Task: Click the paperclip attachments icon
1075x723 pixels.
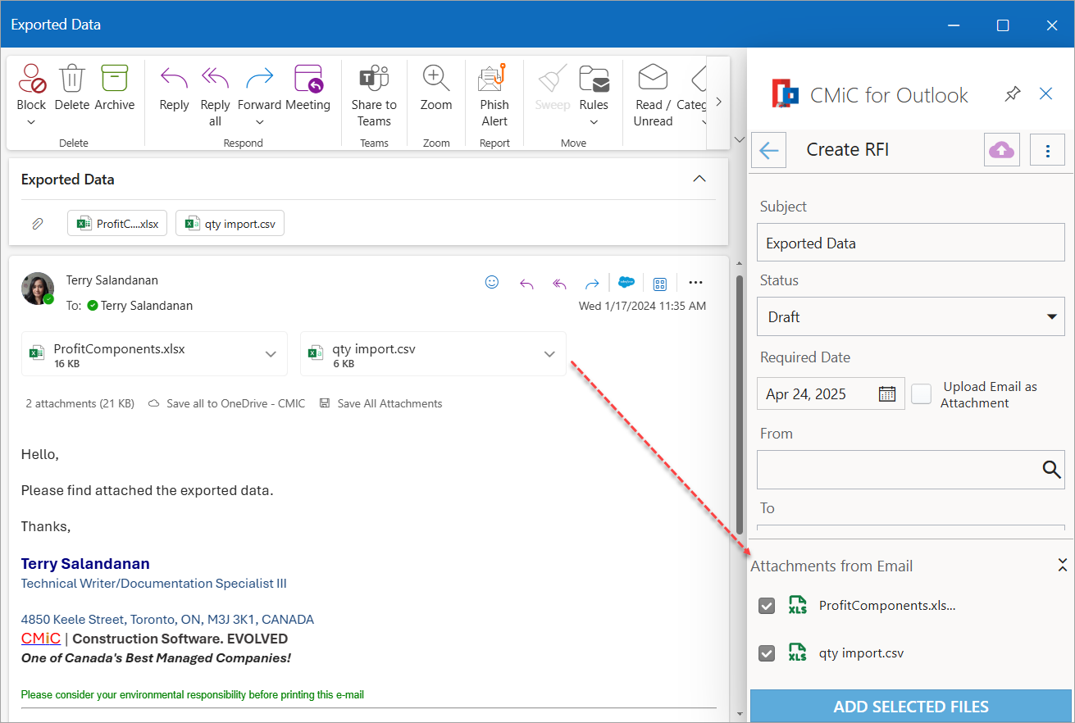Action: click(37, 223)
